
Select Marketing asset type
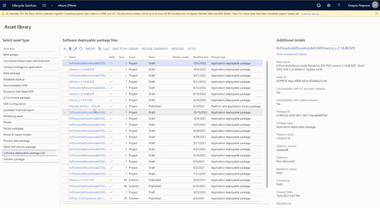point(30,116)
